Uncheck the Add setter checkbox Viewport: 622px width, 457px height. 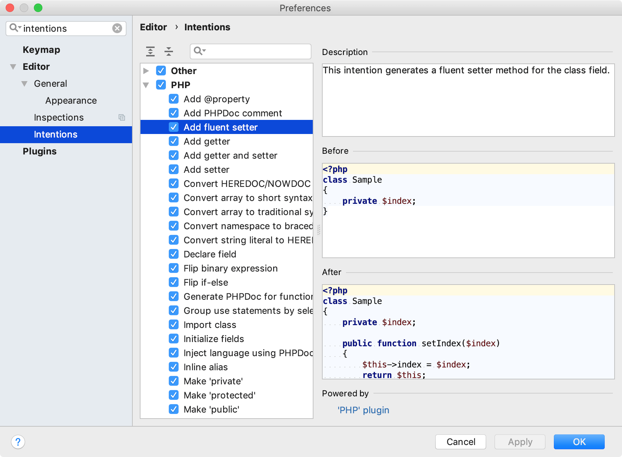pos(174,169)
